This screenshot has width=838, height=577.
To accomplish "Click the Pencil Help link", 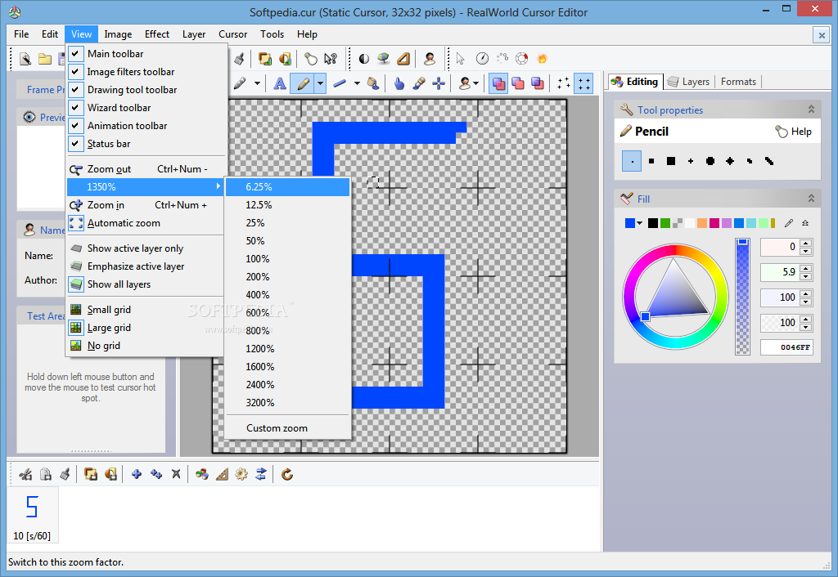I will point(793,132).
